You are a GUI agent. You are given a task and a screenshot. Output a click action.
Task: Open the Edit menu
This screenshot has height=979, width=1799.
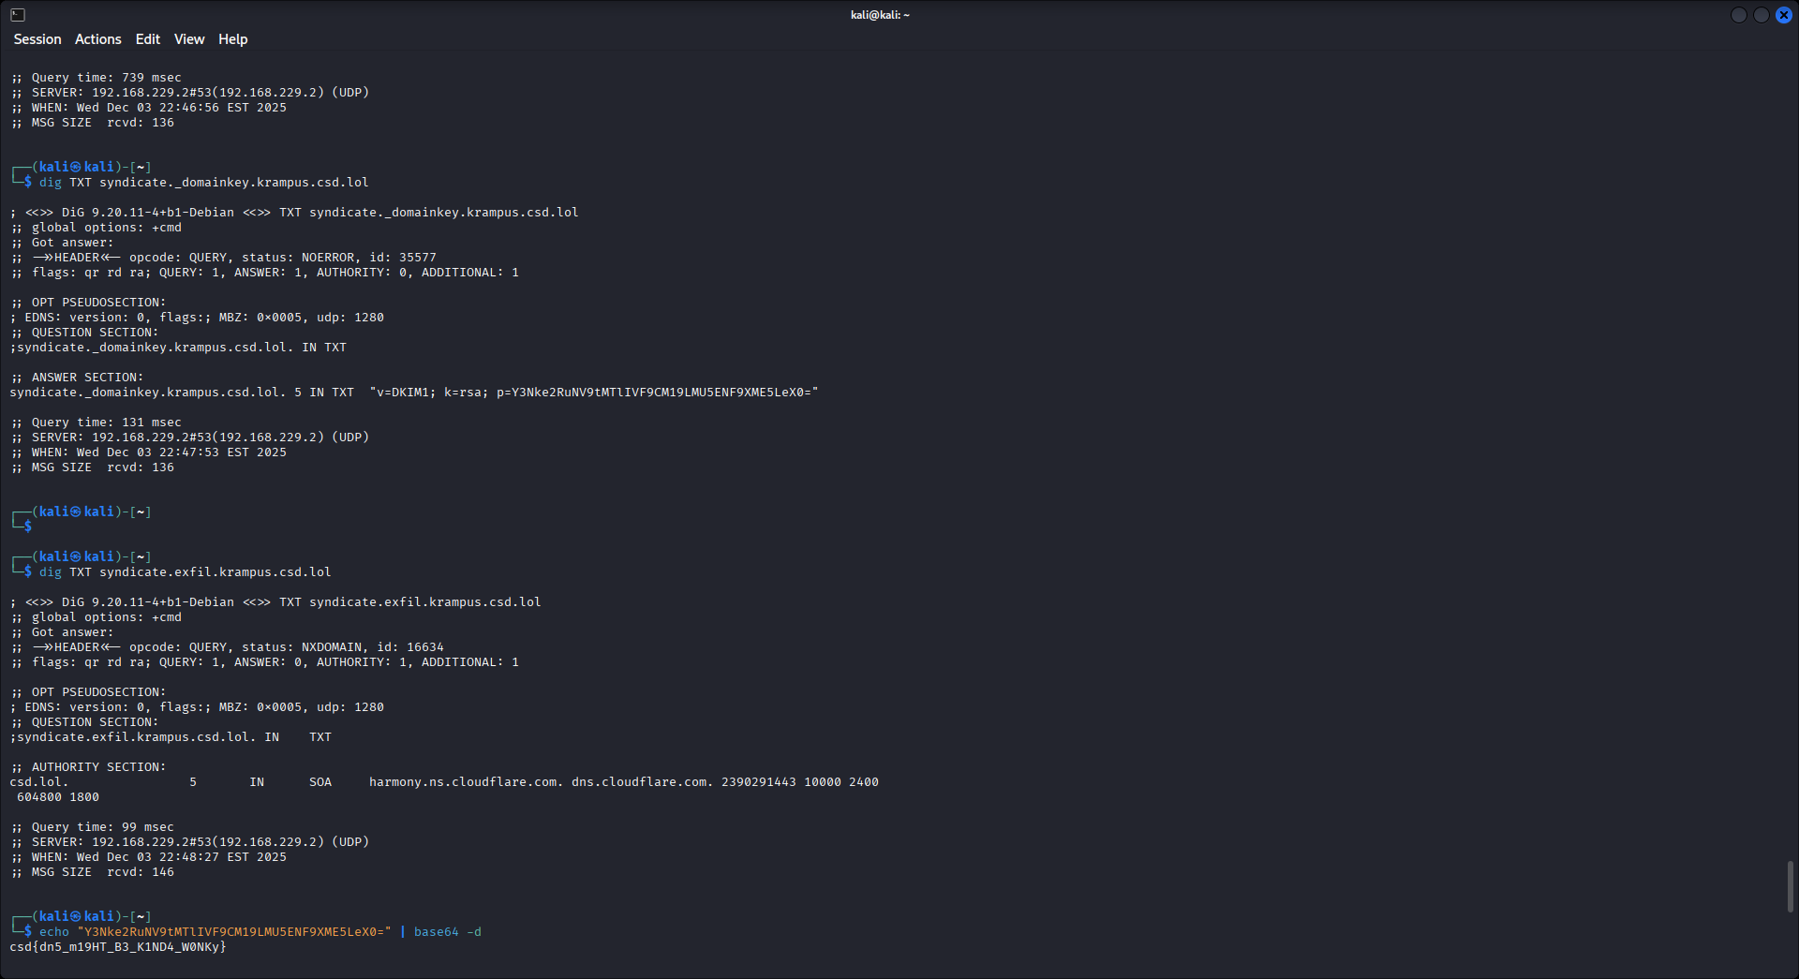point(147,39)
